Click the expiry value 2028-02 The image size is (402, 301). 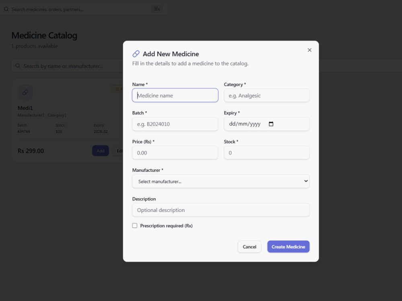pos(100,132)
